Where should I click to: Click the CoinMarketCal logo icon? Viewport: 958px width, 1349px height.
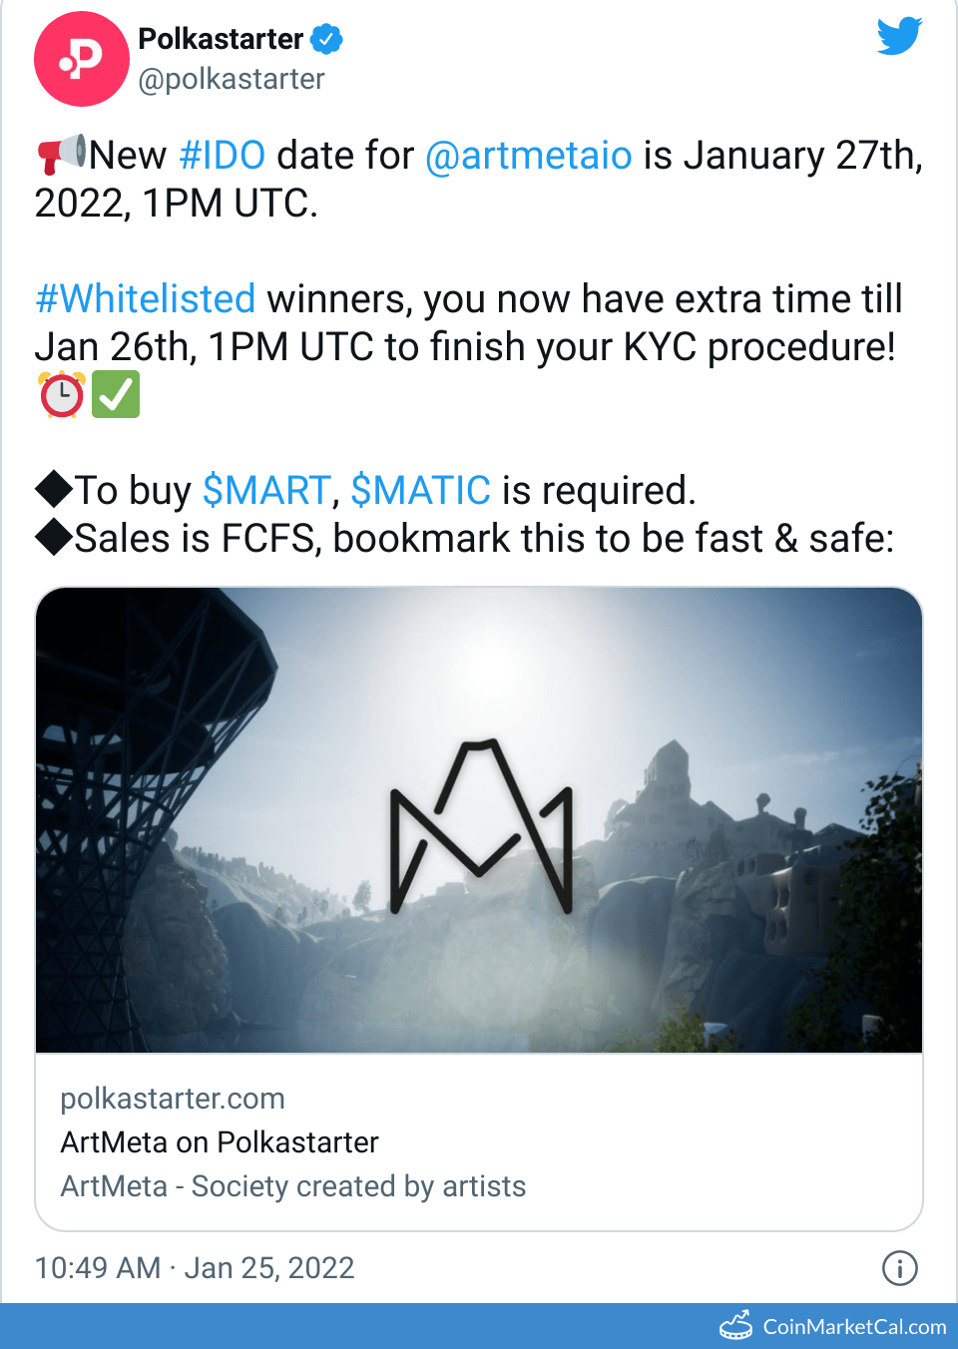(x=736, y=1325)
